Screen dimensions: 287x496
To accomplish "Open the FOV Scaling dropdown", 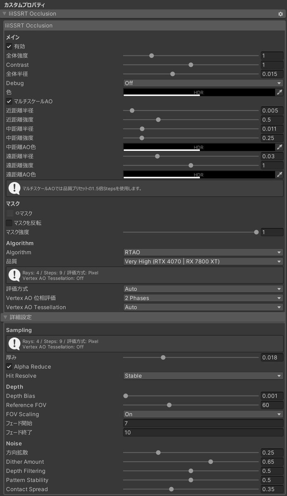I will coord(203,414).
